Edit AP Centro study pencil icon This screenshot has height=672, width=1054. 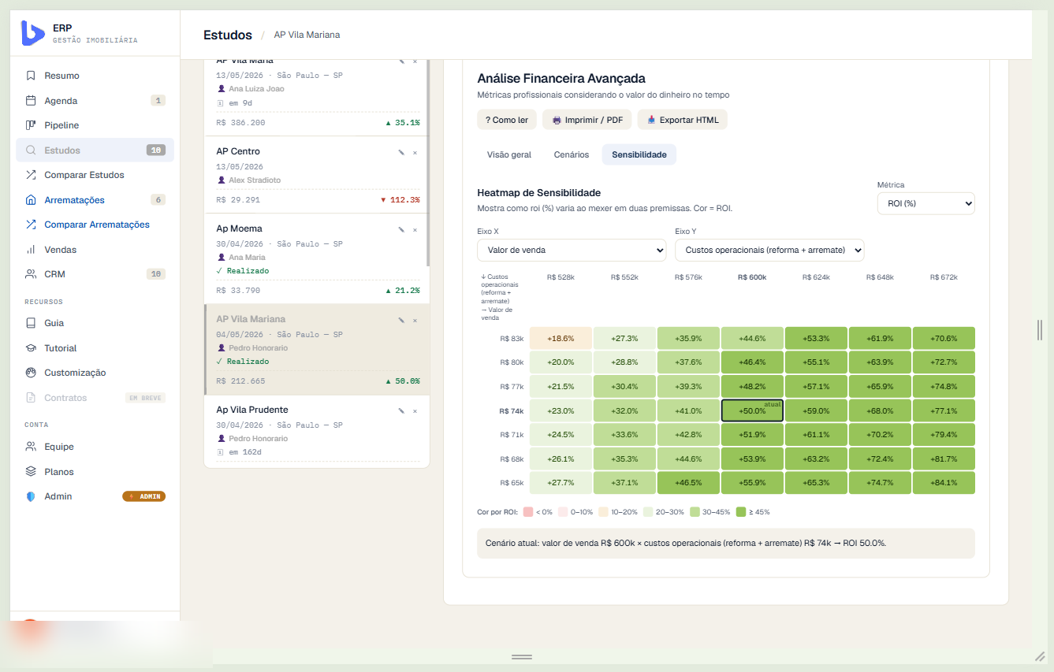coord(401,152)
